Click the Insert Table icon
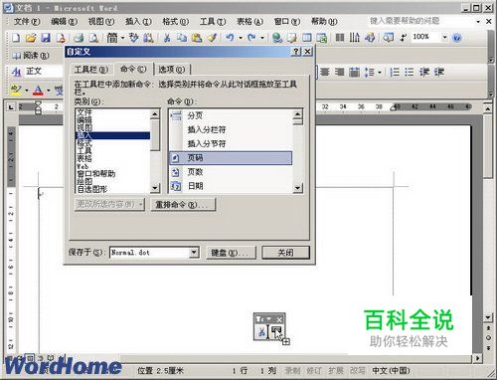Screen dimensions: 497x380 pyautogui.click(x=307, y=38)
